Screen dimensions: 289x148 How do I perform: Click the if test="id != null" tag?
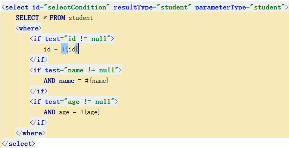click(72, 39)
